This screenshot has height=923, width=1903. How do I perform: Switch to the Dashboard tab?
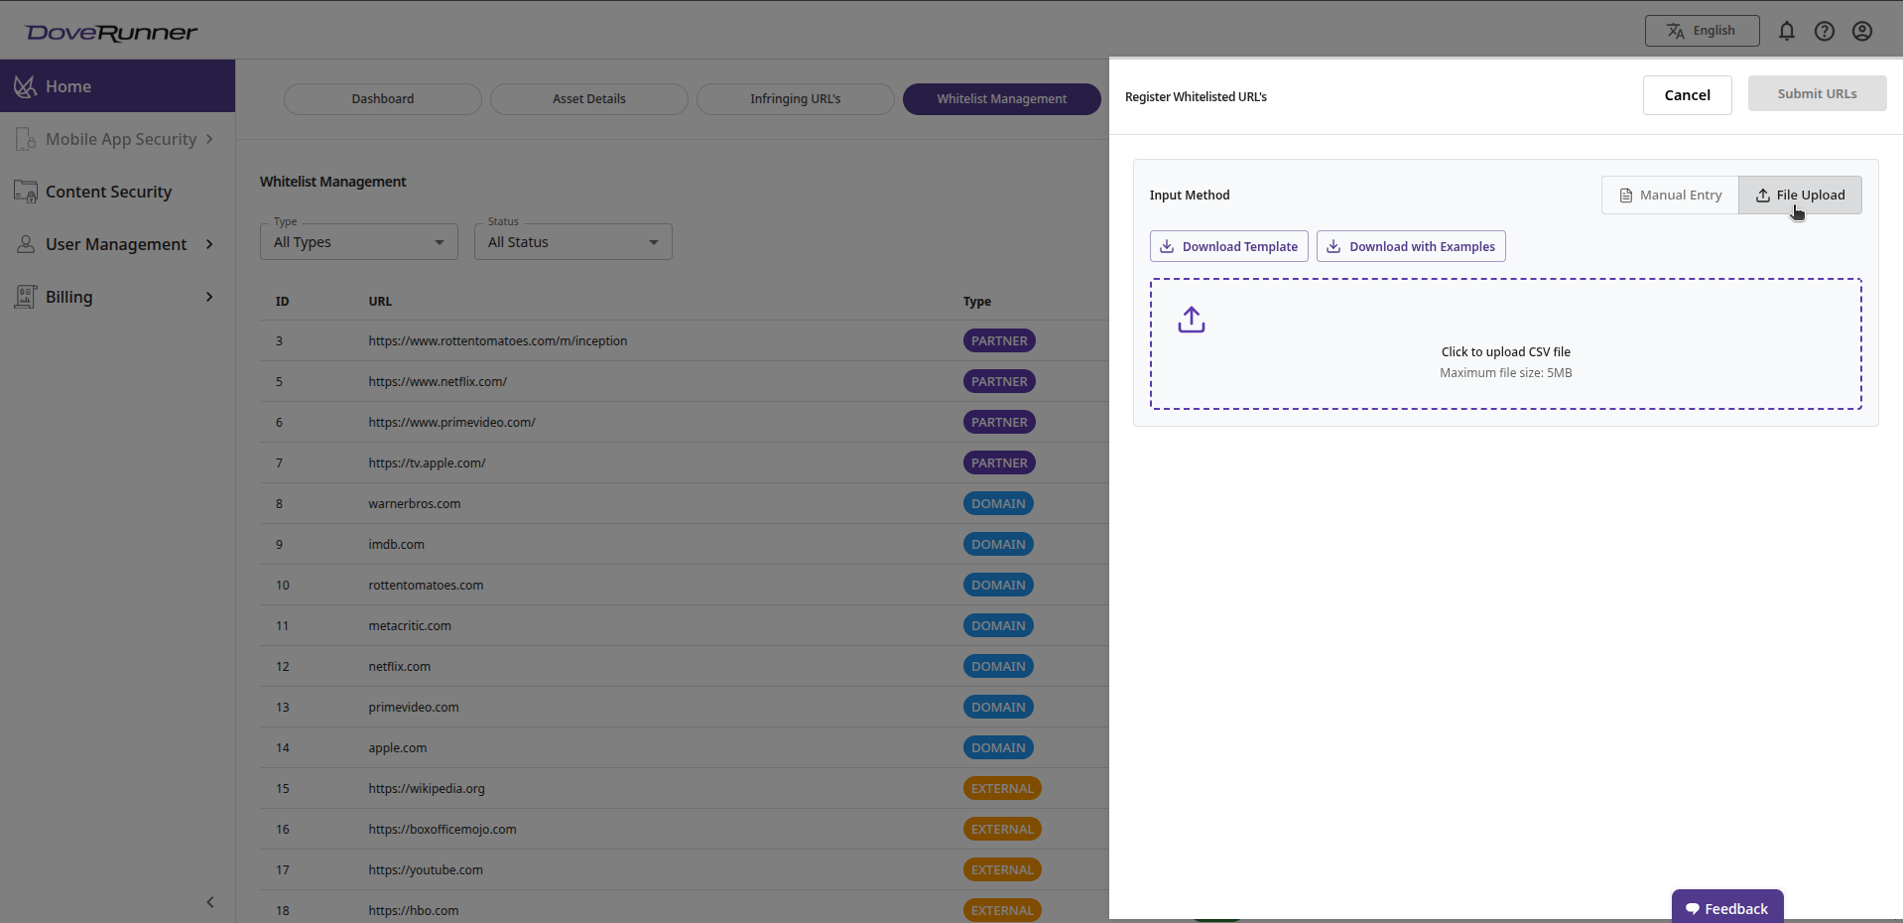382,98
